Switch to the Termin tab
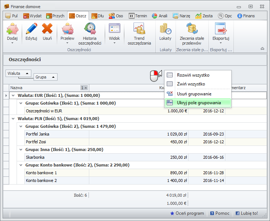Image resolution: width=270 pixels, height=221 pixels. [x=138, y=16]
